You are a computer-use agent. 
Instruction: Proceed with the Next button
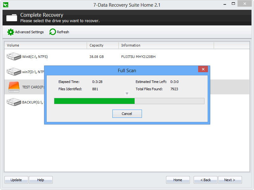coord(230,180)
